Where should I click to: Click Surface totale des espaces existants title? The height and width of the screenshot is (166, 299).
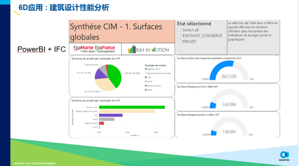(209, 58)
